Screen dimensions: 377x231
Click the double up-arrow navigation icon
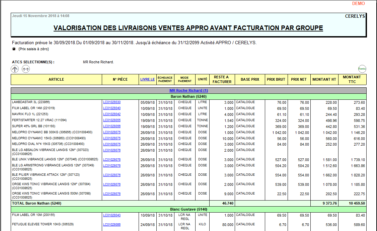point(26,69)
